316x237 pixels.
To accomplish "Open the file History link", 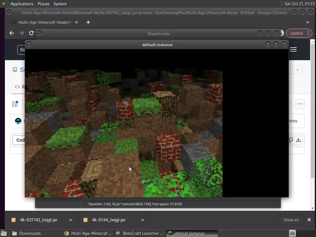I will coord(293,121).
